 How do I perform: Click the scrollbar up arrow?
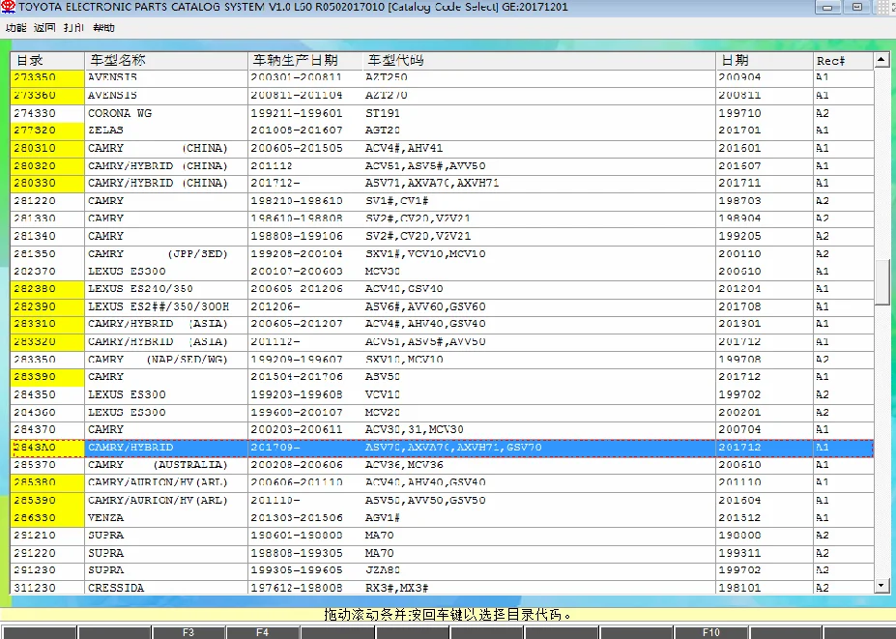[881, 59]
